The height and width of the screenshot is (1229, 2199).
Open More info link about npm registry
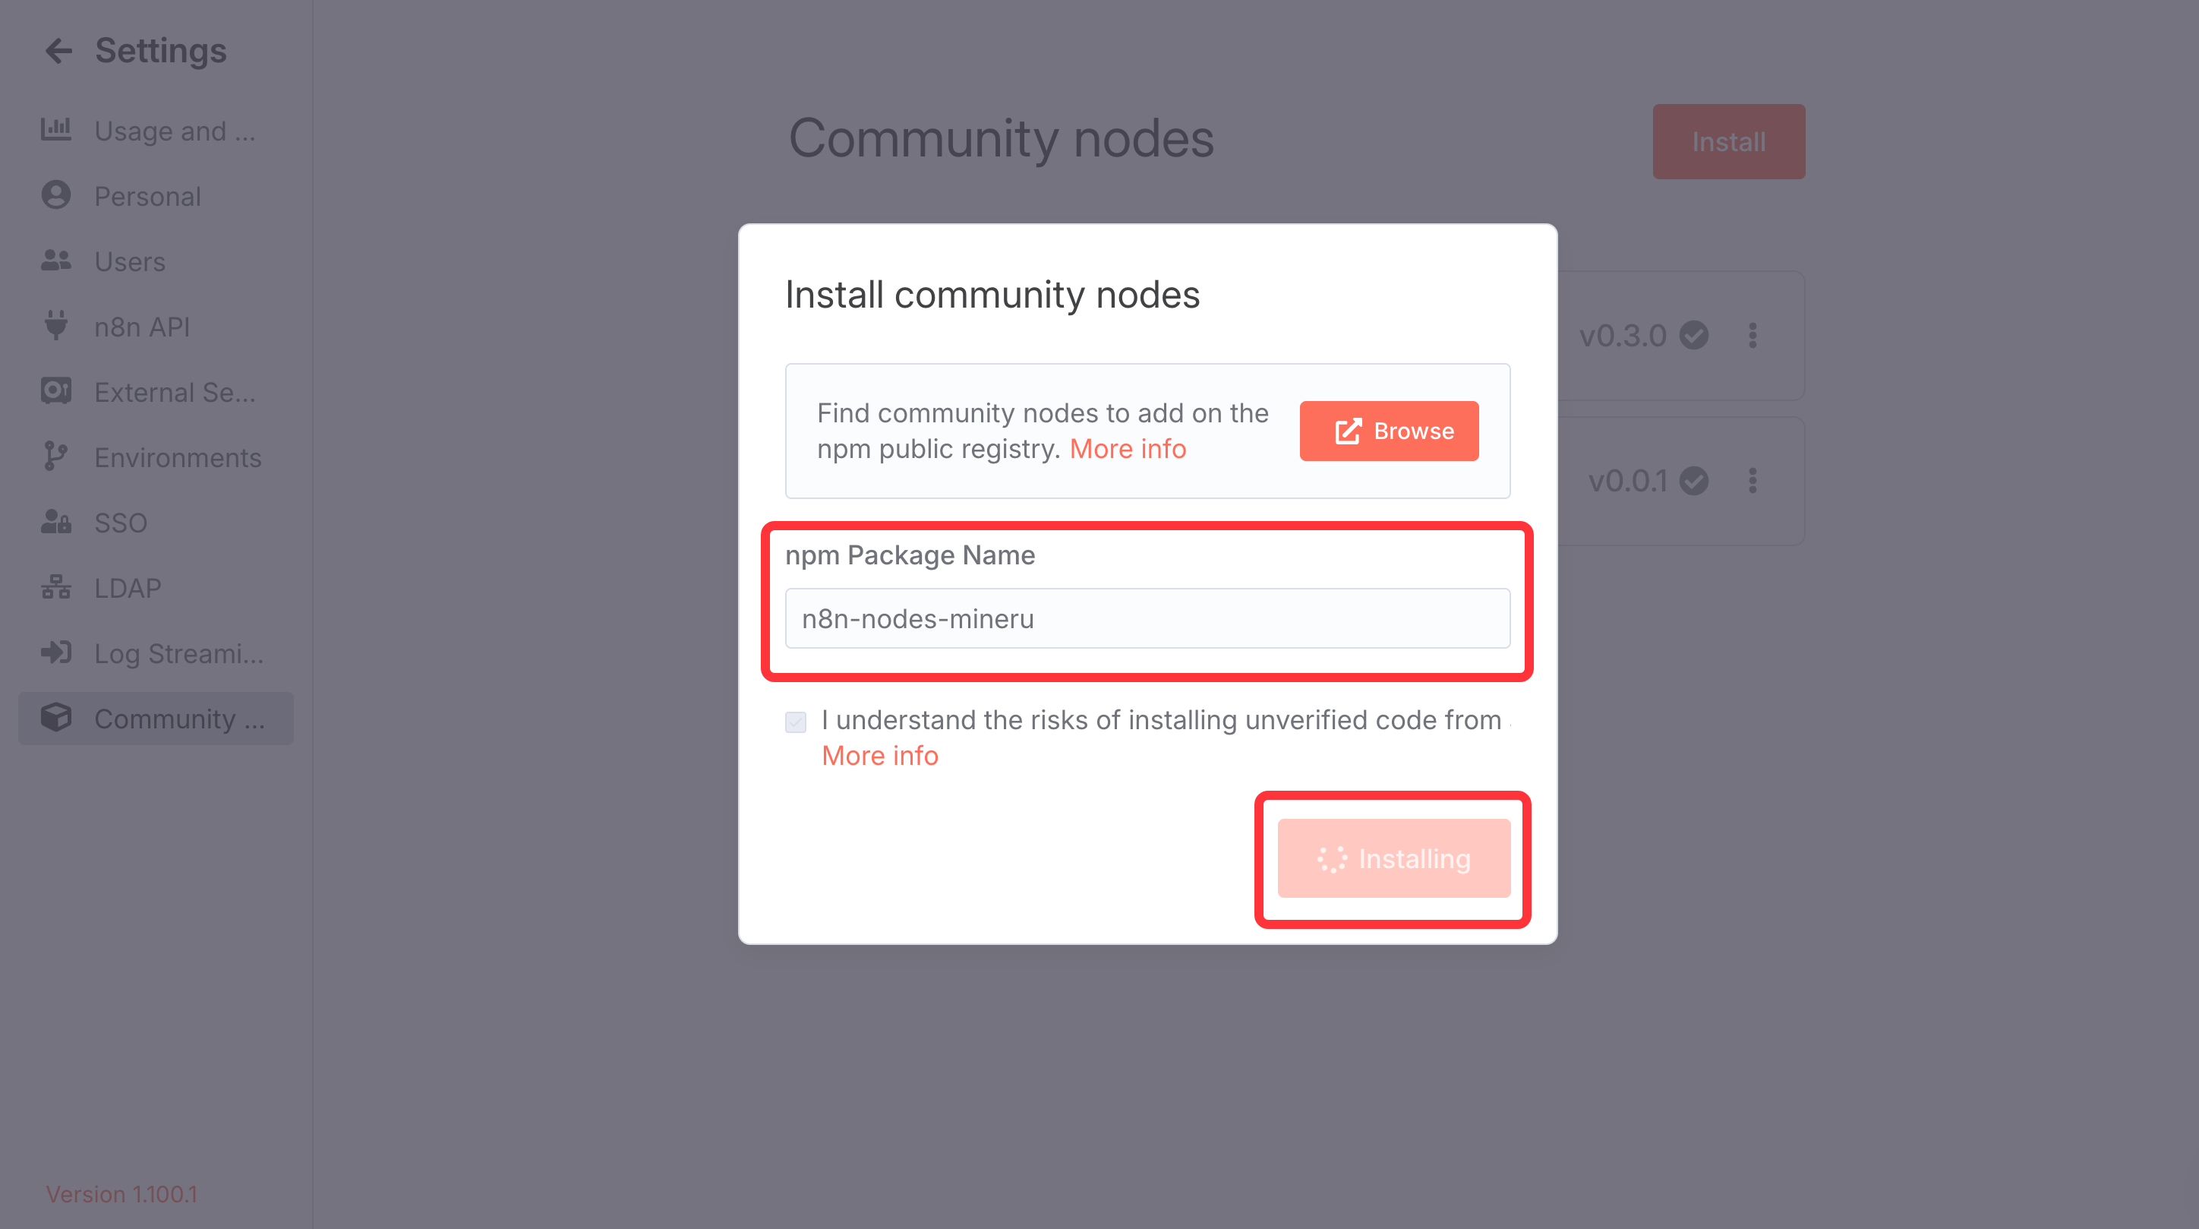pyautogui.click(x=1128, y=449)
